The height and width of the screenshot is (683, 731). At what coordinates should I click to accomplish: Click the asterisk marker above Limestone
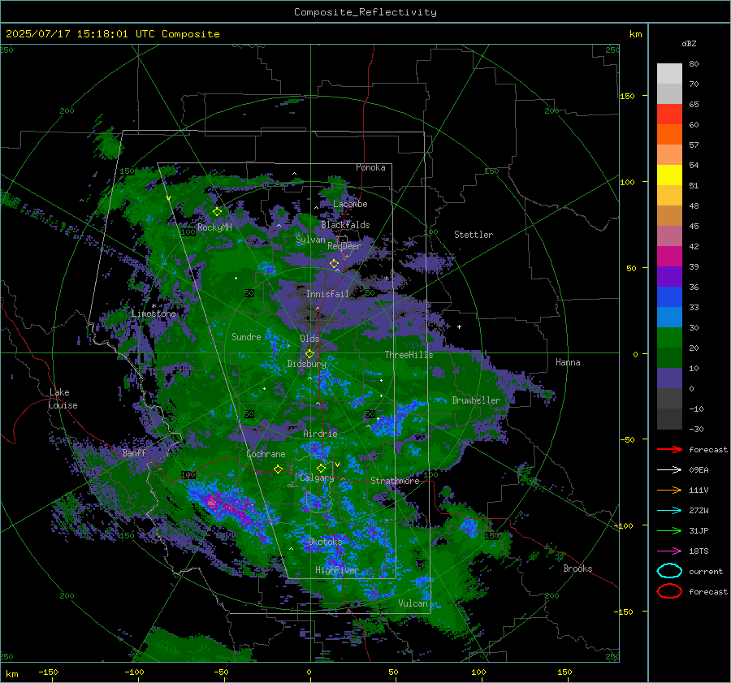[154, 307]
